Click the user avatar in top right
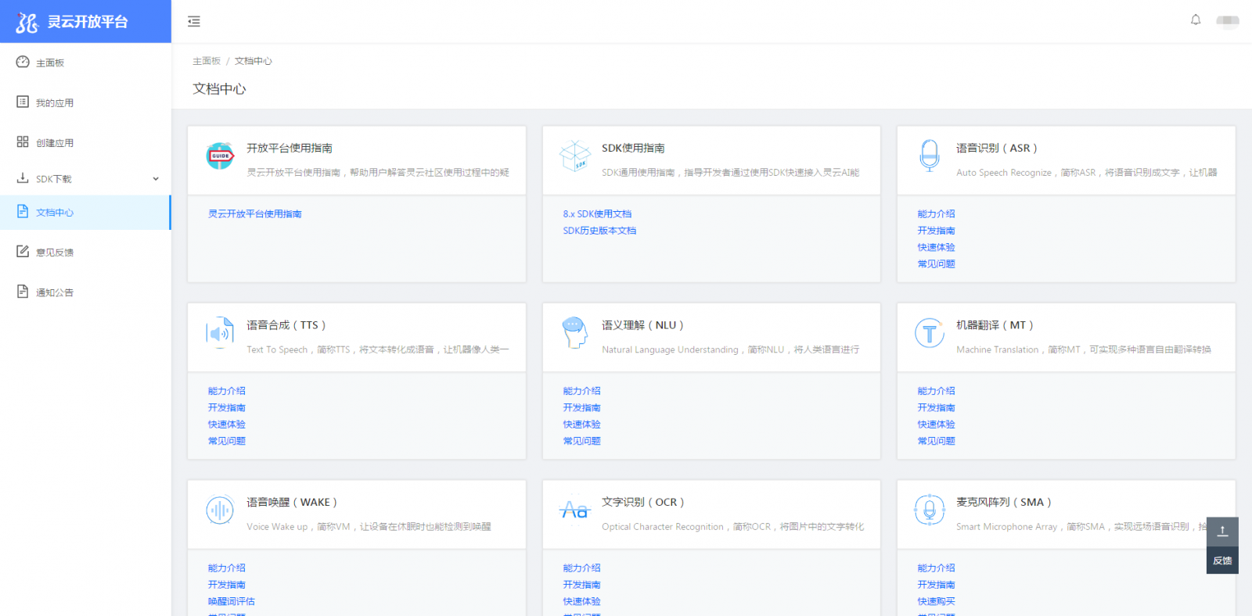Viewport: 1252px width, 616px height. (1227, 21)
